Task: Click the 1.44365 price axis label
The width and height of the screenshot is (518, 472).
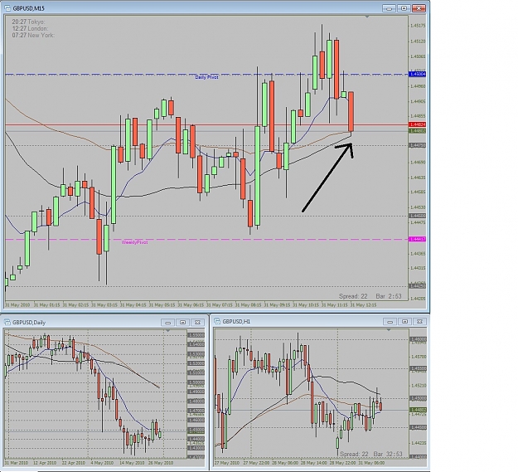Action: tap(418, 254)
